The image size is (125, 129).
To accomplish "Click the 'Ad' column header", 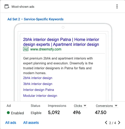I will pos(9,106).
